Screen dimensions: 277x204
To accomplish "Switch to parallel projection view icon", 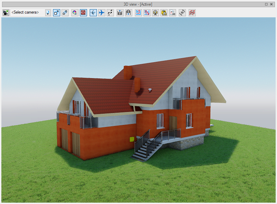I will click(x=65, y=13).
